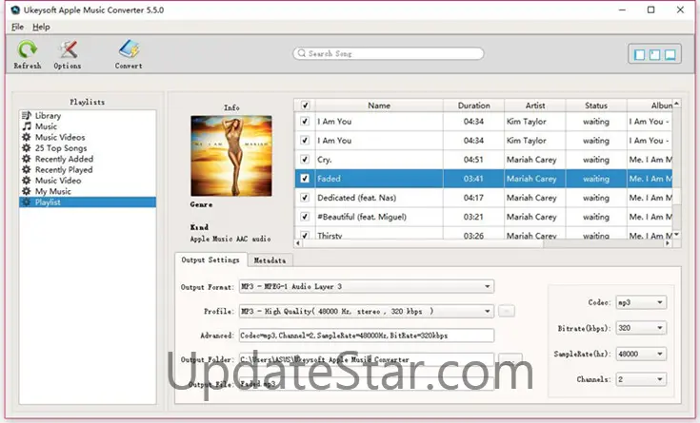
Task: Click the gear icon beside Playlist
Action: tap(27, 202)
